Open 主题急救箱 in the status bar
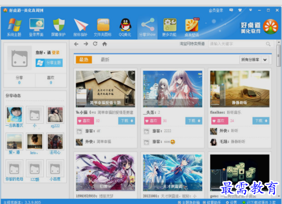The height and width of the screenshot is (204, 282). click(x=189, y=202)
